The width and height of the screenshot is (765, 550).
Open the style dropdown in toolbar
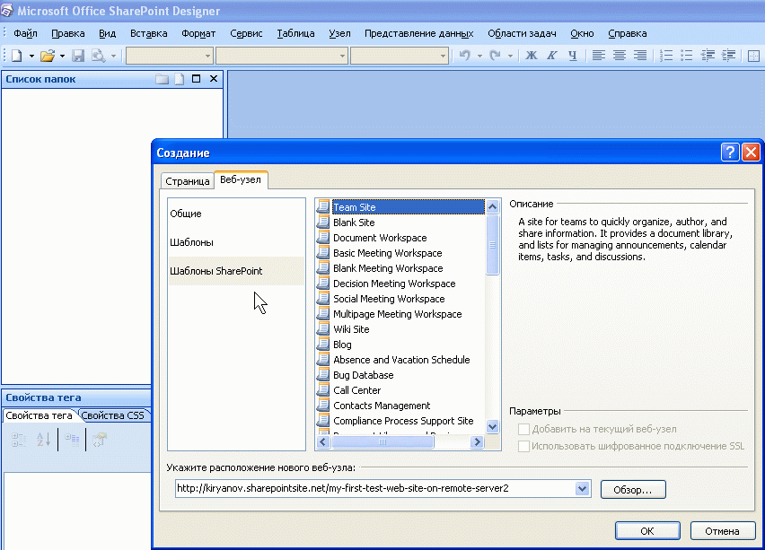click(207, 56)
